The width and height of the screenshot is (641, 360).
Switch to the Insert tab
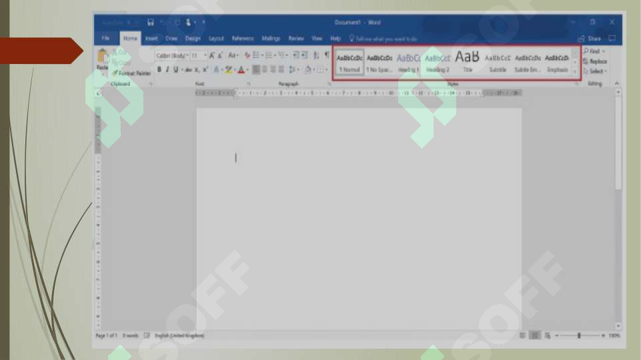point(151,39)
